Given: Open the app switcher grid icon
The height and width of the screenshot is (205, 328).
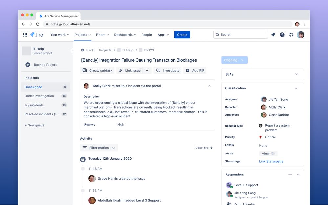Looking at the screenshot, I should point(25,35).
